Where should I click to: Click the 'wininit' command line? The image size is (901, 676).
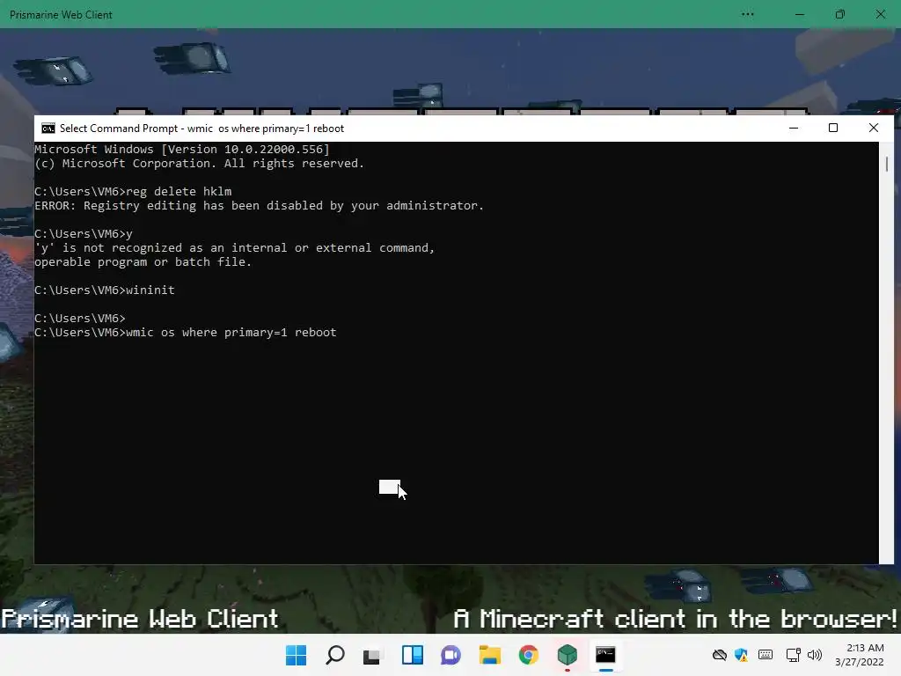tap(105, 290)
